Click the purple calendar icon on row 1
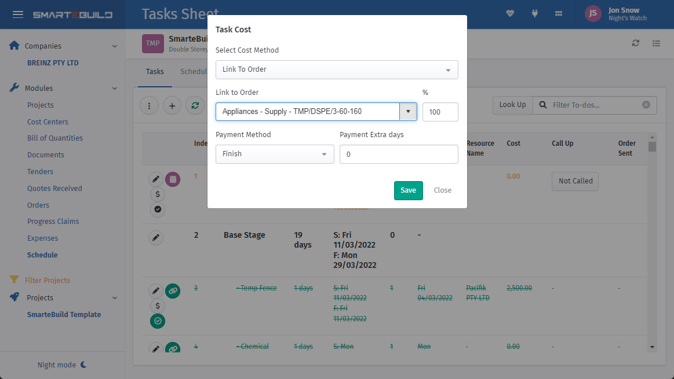 pyautogui.click(x=173, y=179)
